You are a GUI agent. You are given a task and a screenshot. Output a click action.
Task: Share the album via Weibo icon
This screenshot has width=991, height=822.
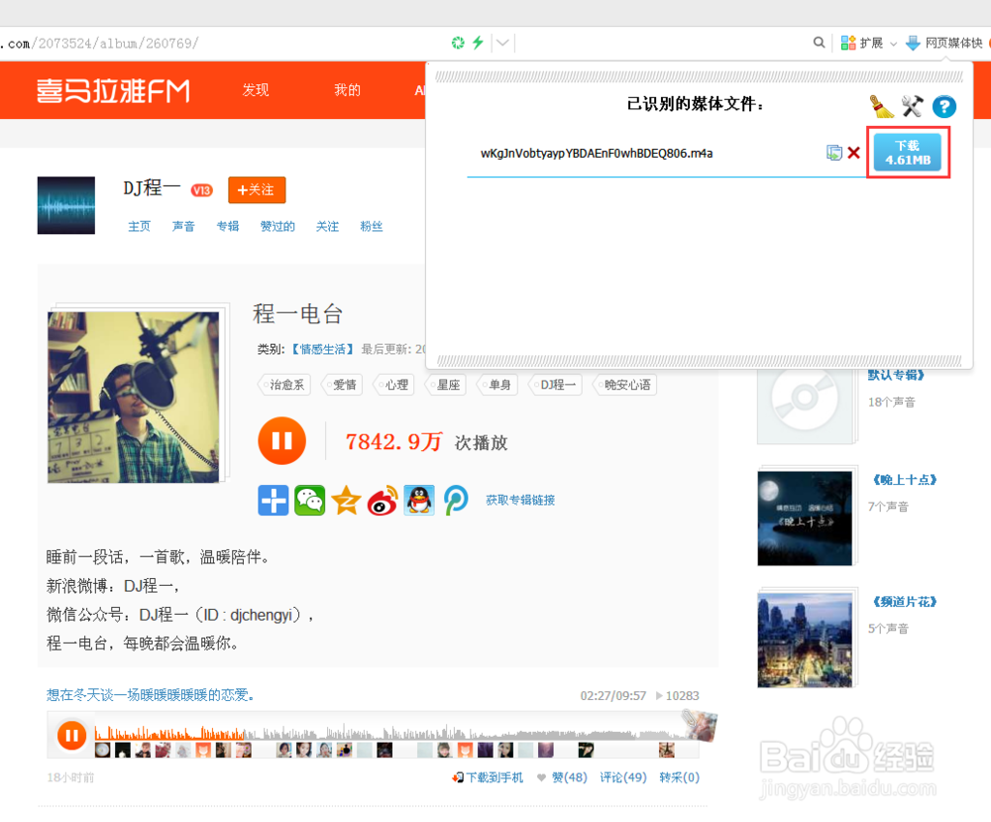[383, 501]
